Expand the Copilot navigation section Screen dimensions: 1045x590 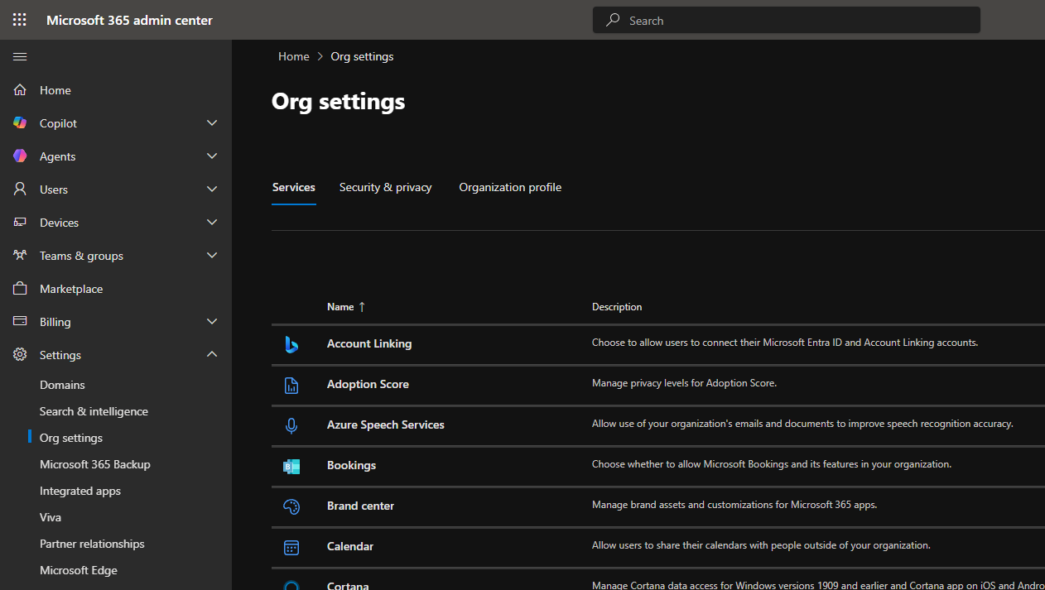[x=212, y=123]
